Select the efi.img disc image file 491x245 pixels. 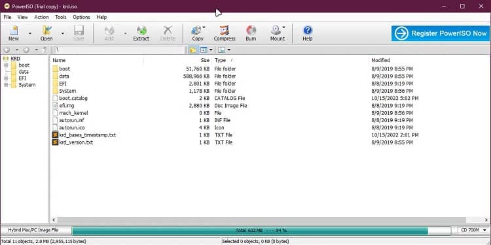coord(66,106)
